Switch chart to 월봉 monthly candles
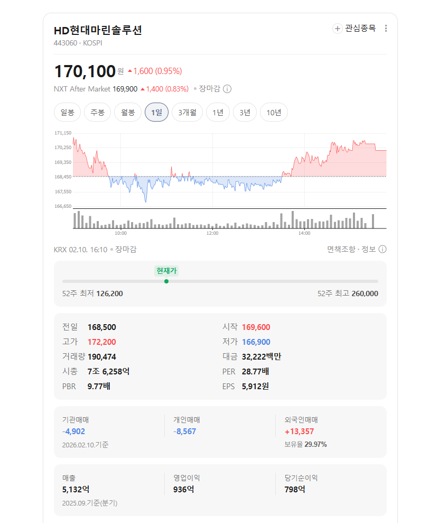Screen dimensions: 429x523 [x=128, y=113]
